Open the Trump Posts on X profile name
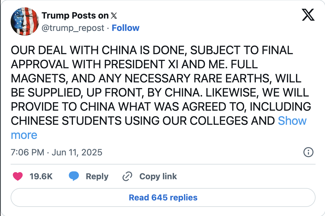 coord(75,16)
